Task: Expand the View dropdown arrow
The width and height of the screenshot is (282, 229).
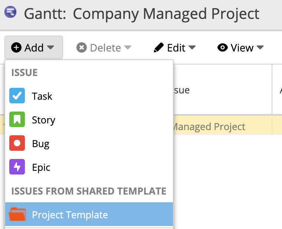Action: [x=260, y=48]
